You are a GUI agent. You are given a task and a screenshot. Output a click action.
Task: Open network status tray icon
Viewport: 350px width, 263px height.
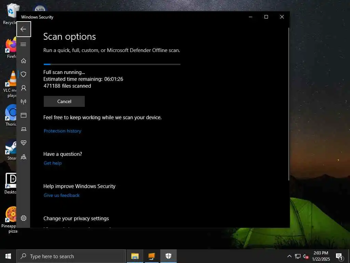pyautogui.click(x=298, y=256)
